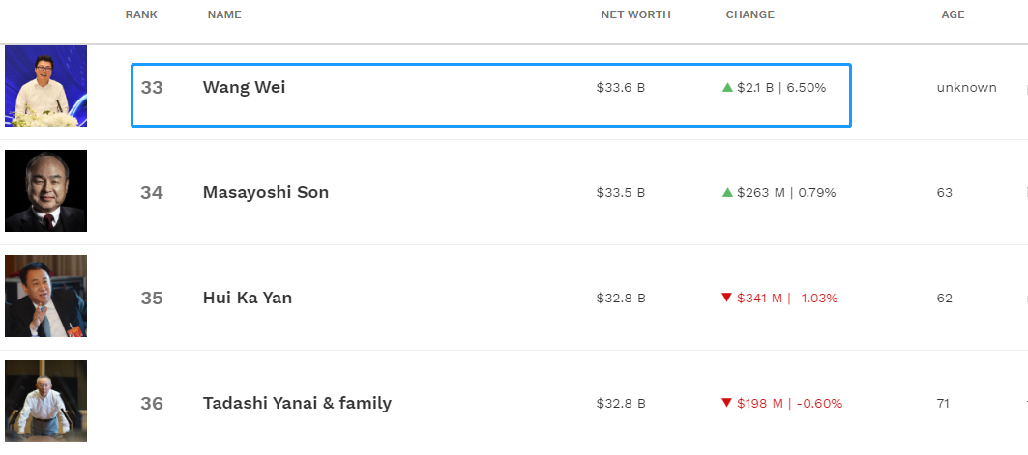1028x455 pixels.
Task: Open Hui Ka Yan name link
Action: pyautogui.click(x=248, y=298)
